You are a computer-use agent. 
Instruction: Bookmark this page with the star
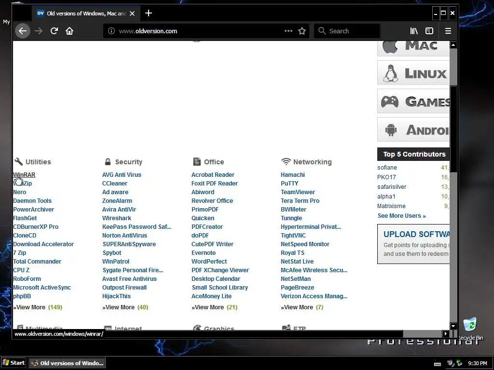pos(302,31)
